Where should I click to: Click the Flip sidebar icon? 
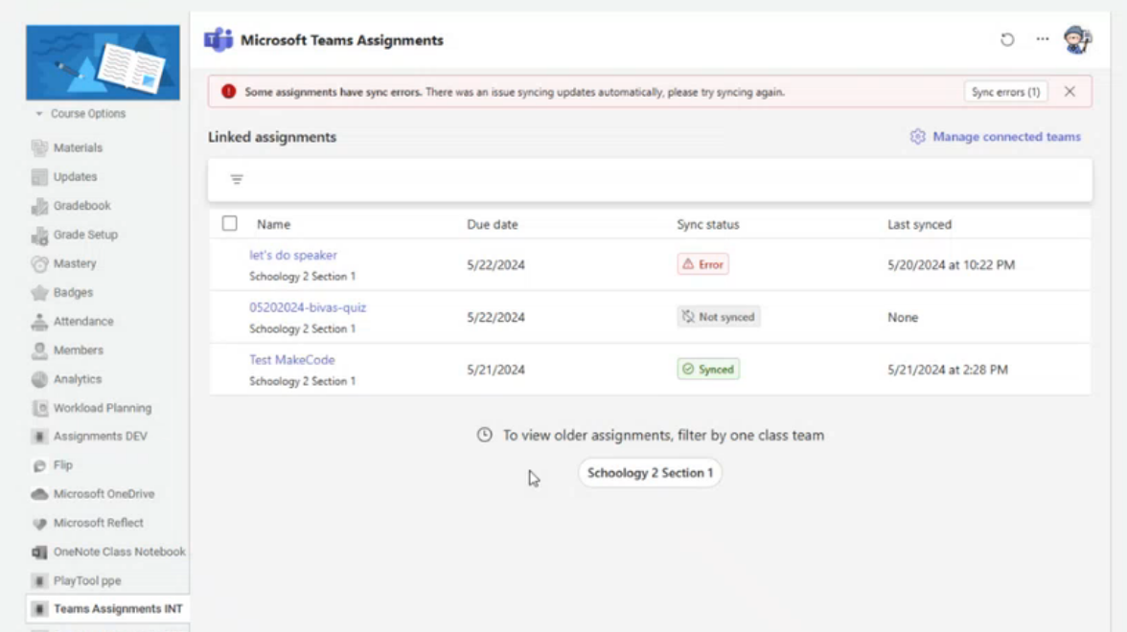tap(39, 465)
